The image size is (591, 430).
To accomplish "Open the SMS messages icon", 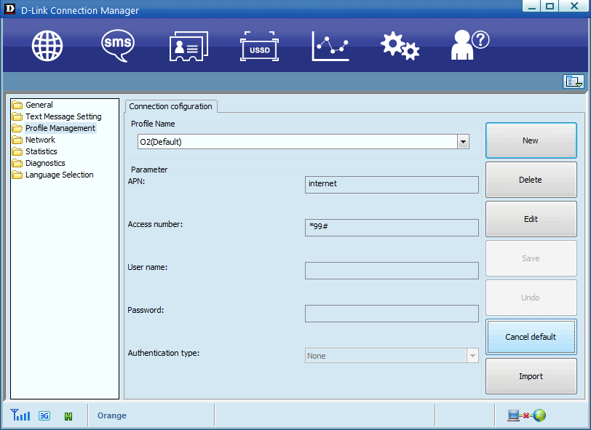I will pos(117,44).
